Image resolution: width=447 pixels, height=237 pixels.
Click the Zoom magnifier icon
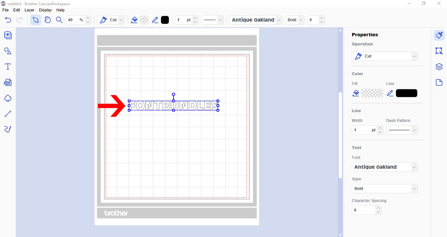59,20
